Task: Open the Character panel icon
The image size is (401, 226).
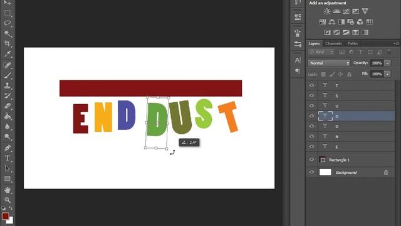Action: pyautogui.click(x=298, y=60)
